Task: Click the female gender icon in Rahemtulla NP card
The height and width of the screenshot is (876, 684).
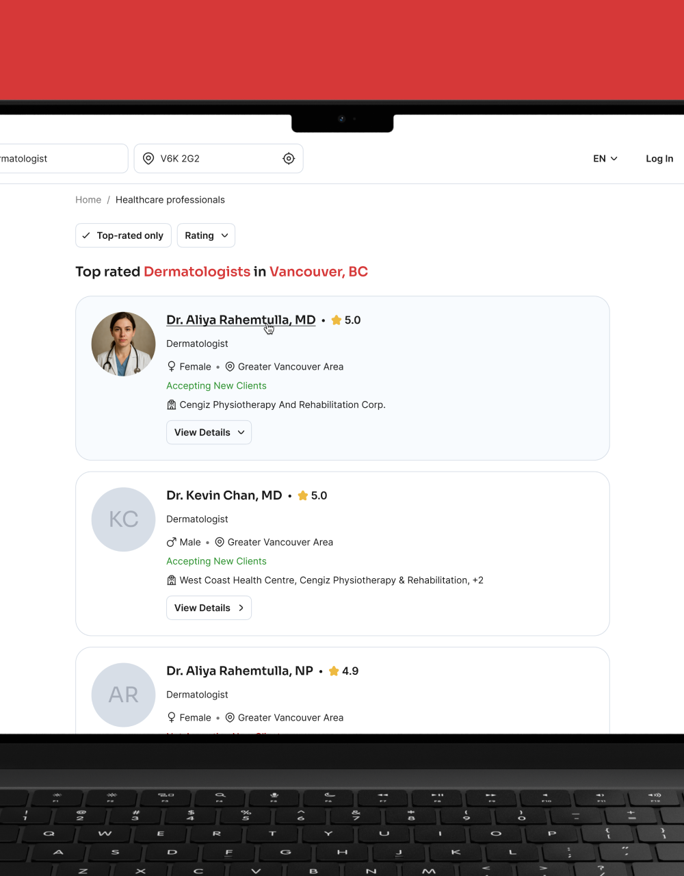Action: pyautogui.click(x=172, y=718)
